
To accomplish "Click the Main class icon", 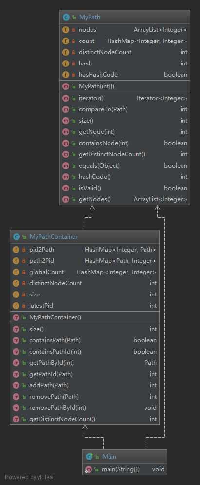I will point(89,457).
